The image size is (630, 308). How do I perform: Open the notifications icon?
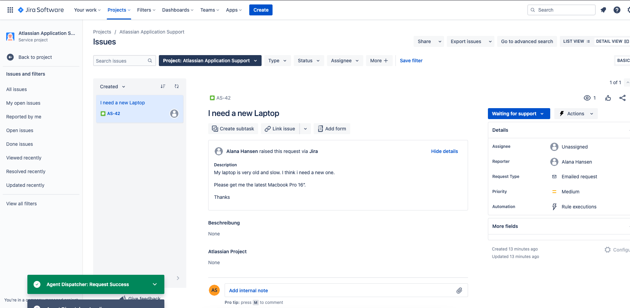pos(603,10)
